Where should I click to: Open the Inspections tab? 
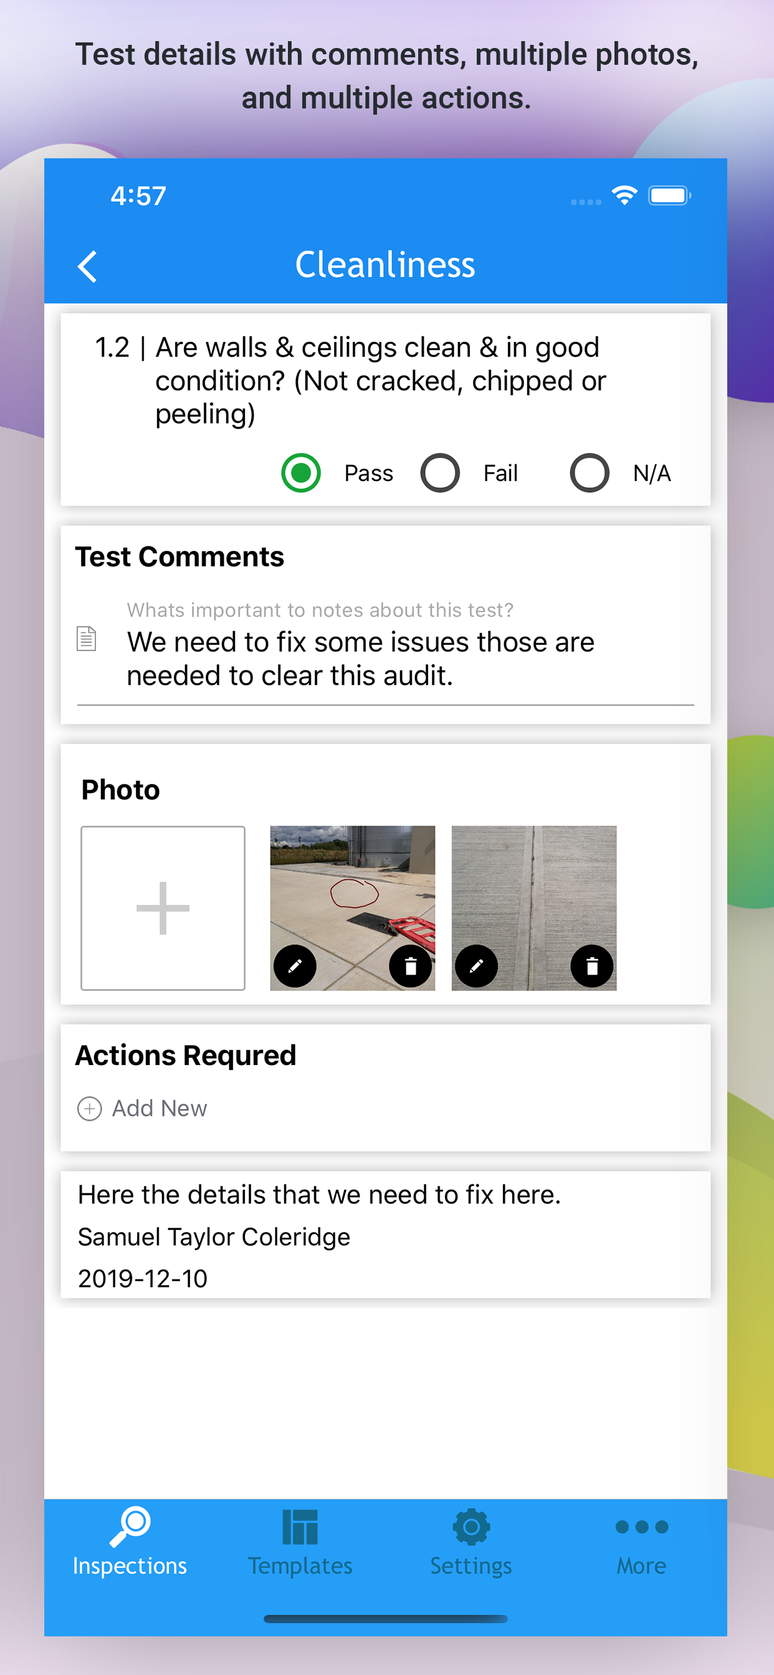(x=130, y=1542)
